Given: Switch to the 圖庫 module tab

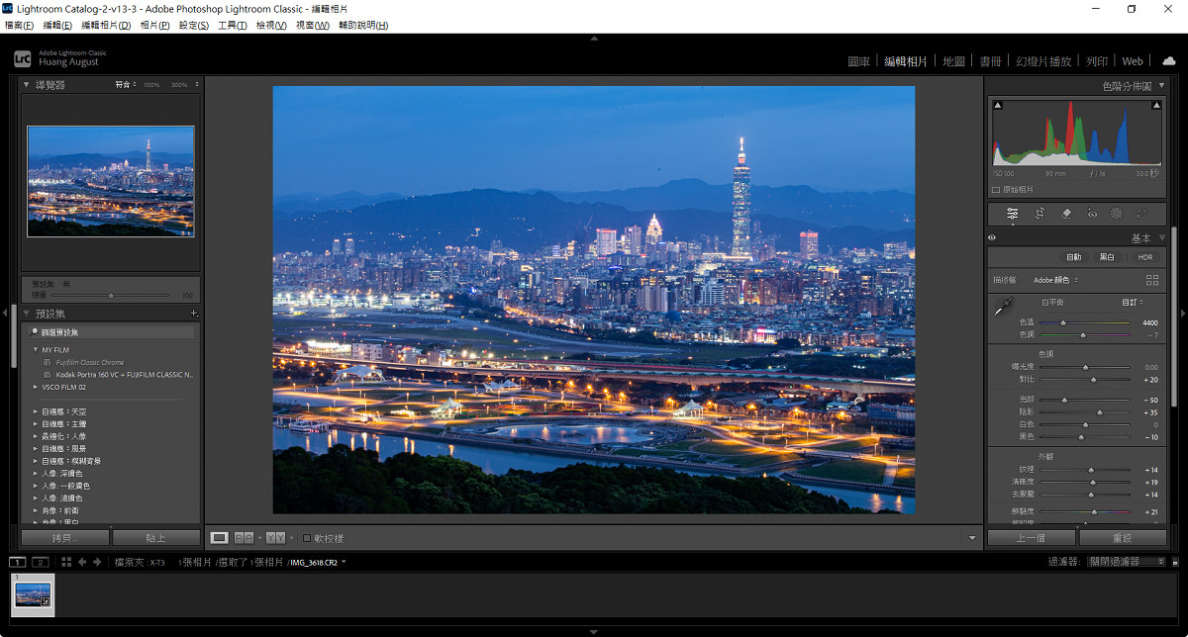Looking at the screenshot, I should pyautogui.click(x=858, y=61).
